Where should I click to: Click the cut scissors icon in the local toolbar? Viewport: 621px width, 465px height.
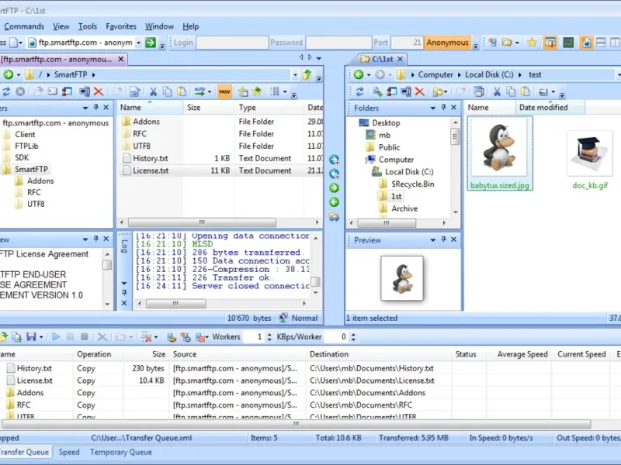497,91
